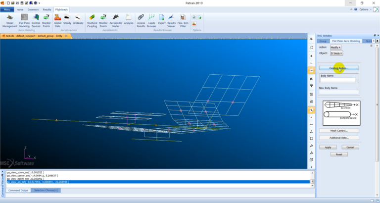
Task: Open Monitor Points in Aero Modeling group
Action: (47, 21)
